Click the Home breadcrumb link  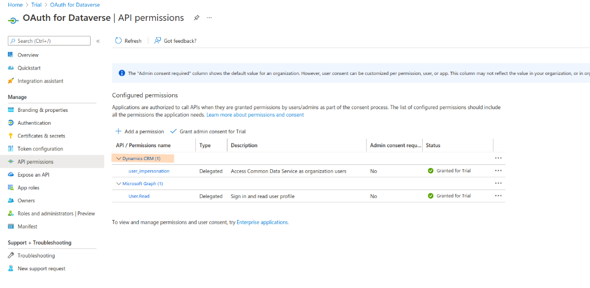coord(14,5)
